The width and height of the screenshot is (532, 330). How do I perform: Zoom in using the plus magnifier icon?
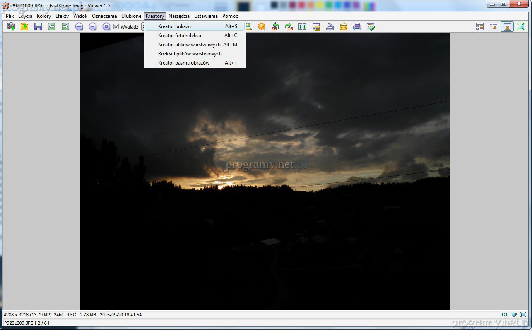79,27
